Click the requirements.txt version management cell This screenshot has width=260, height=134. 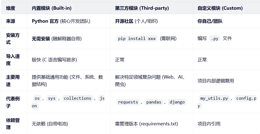(x=146, y=124)
